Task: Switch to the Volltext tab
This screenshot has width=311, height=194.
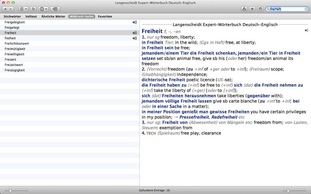Action: tap(31, 16)
